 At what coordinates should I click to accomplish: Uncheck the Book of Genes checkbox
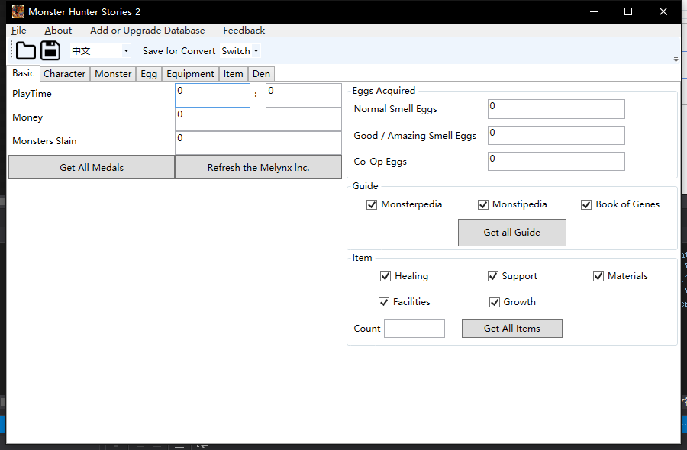pos(586,204)
